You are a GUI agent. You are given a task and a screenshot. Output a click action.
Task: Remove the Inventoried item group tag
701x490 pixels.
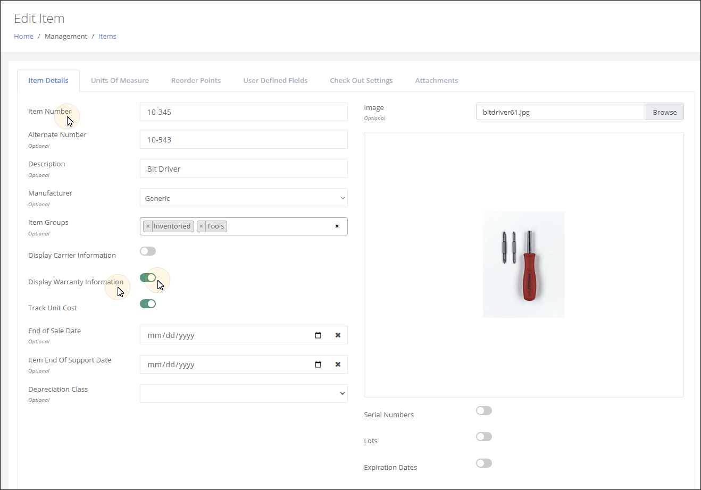[148, 226]
